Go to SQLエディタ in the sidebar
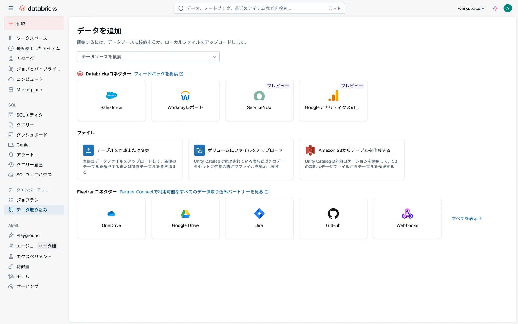Image resolution: width=518 pixels, height=324 pixels. tap(29, 115)
